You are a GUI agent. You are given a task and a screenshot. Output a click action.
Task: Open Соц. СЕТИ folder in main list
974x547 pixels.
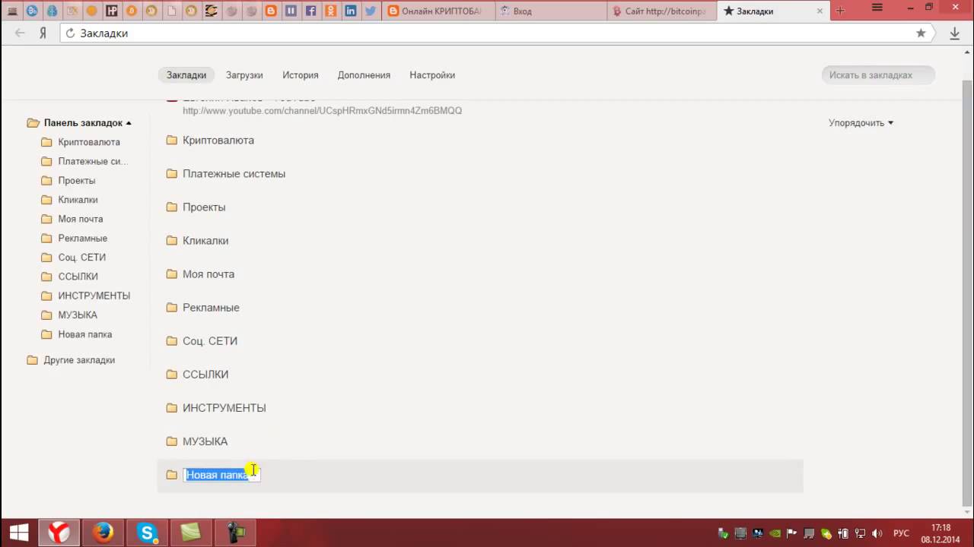click(210, 341)
